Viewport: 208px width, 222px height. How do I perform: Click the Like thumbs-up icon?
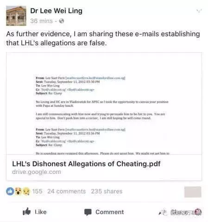[27, 211]
